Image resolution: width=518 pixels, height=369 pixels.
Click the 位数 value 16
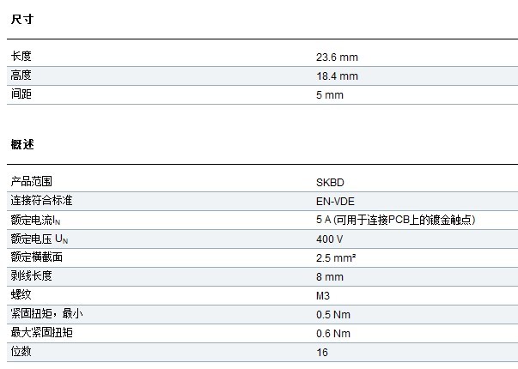point(322,352)
